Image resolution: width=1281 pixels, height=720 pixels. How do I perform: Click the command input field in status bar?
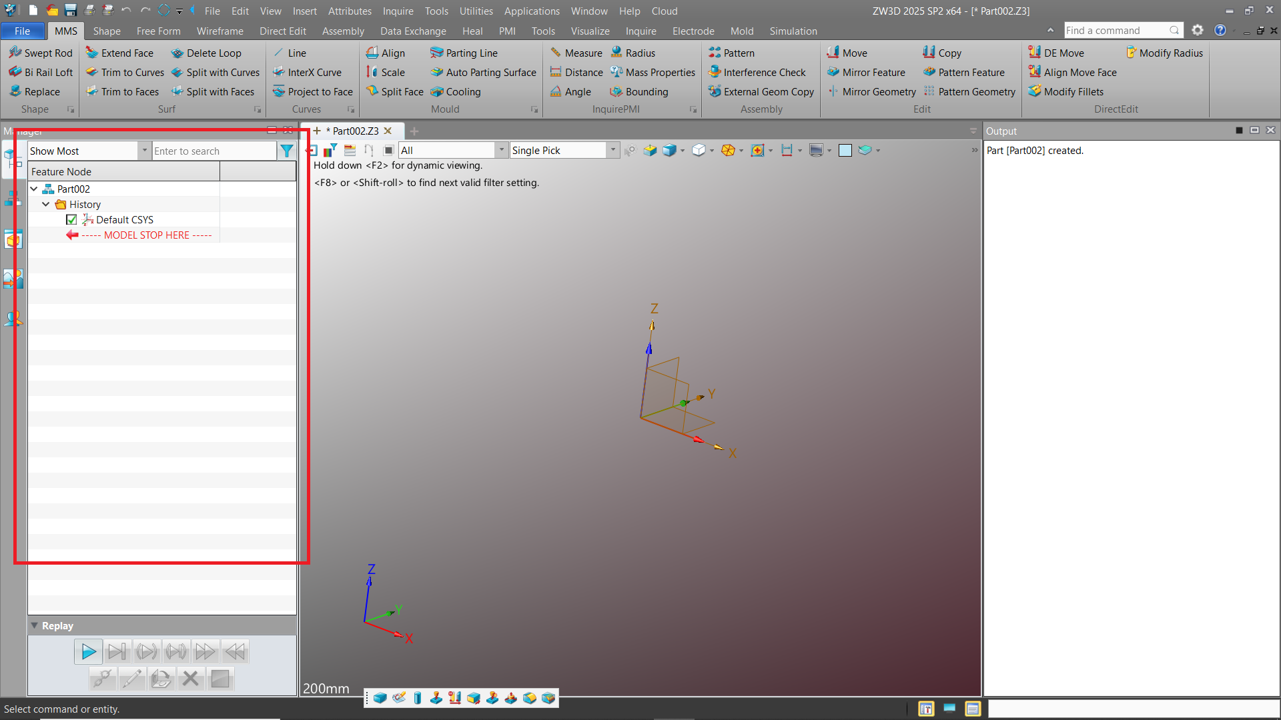point(1133,709)
